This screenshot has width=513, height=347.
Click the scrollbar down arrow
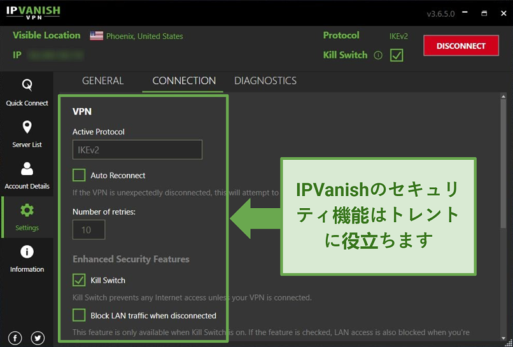[x=503, y=338]
